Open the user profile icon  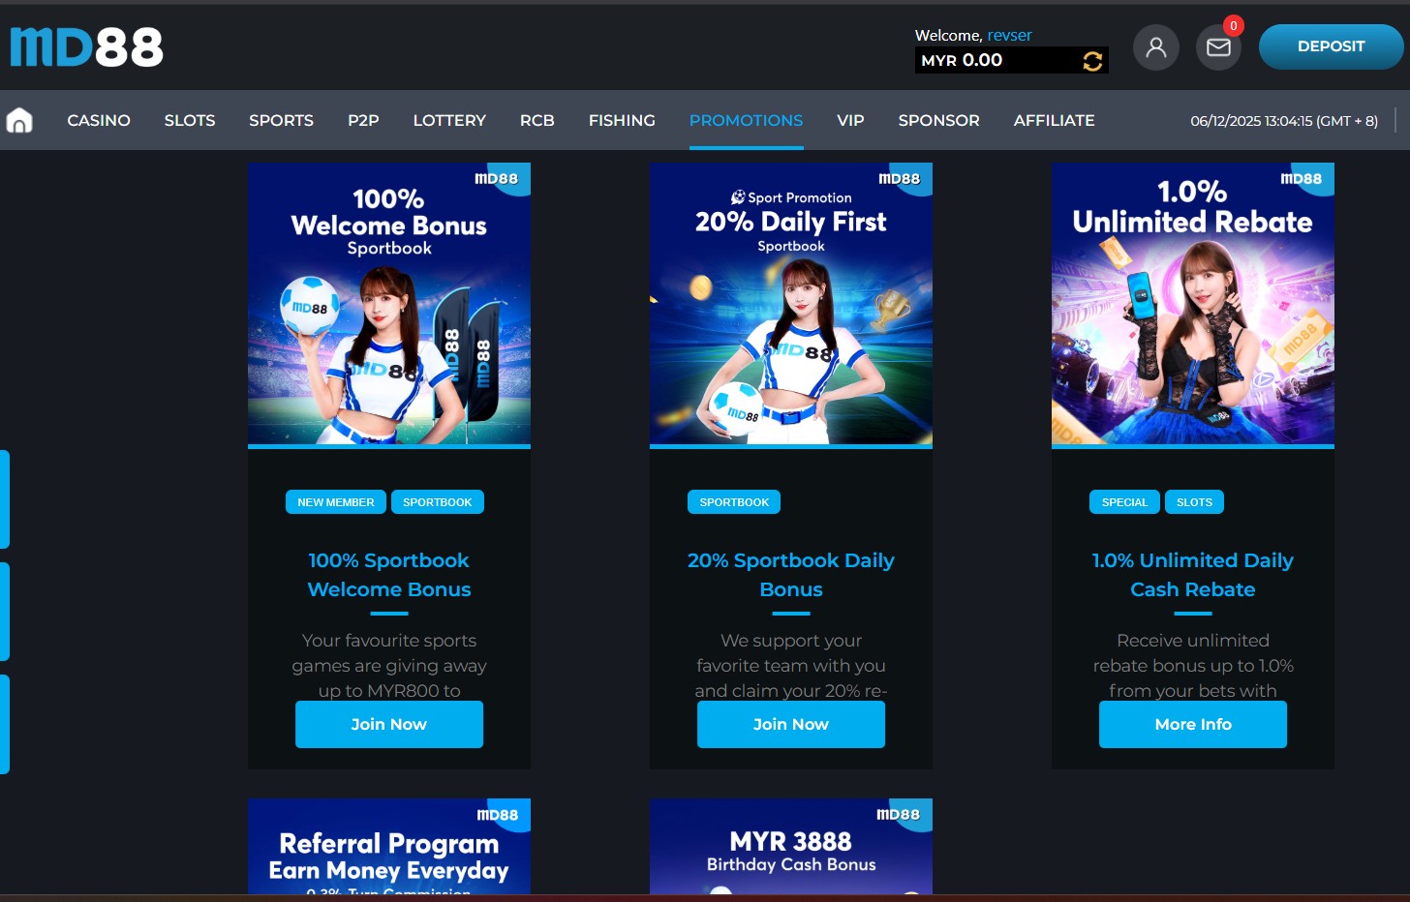coord(1155,46)
